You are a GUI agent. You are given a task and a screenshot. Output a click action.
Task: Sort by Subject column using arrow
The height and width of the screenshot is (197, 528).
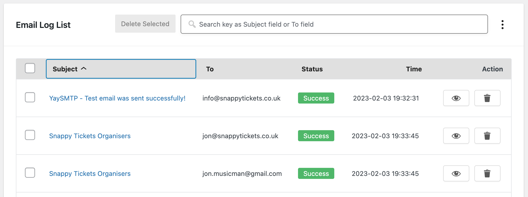84,69
